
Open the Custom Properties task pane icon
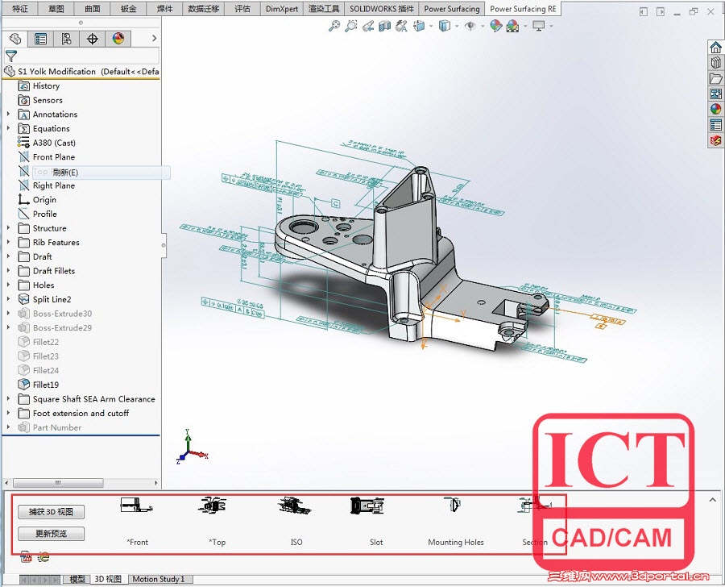coord(716,125)
